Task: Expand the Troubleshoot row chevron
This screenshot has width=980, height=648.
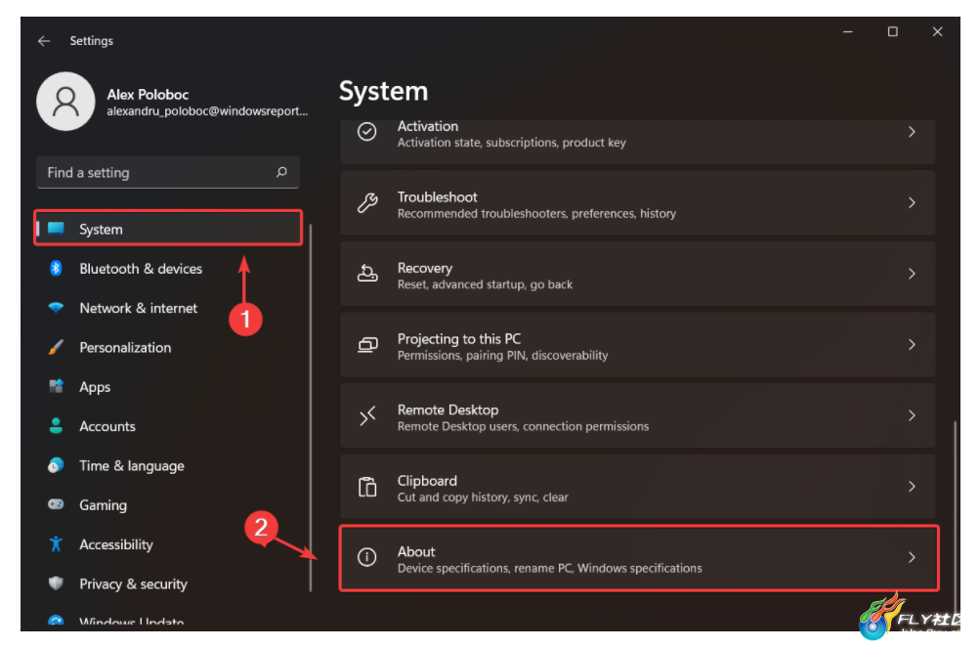Action: coord(912,202)
